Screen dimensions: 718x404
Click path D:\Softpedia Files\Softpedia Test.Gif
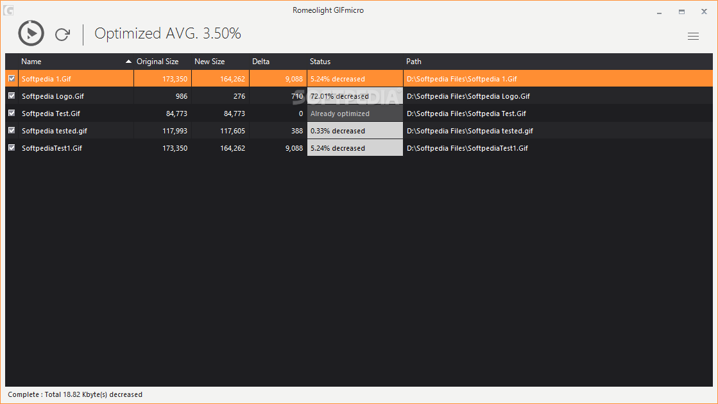[466, 114]
